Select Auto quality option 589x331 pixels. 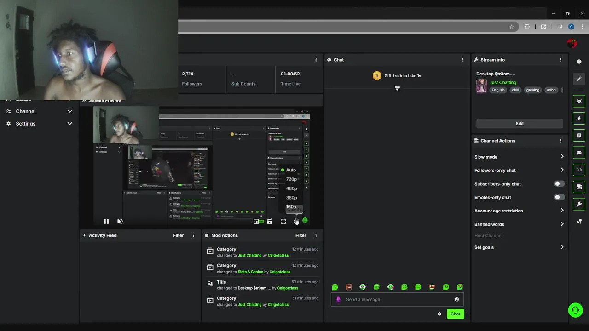(x=291, y=170)
